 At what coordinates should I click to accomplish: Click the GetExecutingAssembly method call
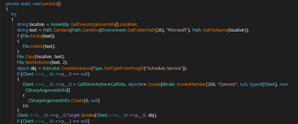pos(89,24)
